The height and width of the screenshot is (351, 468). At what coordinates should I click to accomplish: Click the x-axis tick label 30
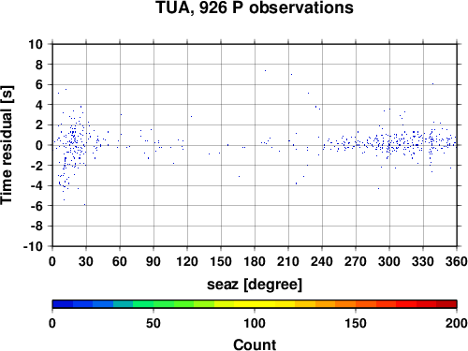[x=86, y=261]
